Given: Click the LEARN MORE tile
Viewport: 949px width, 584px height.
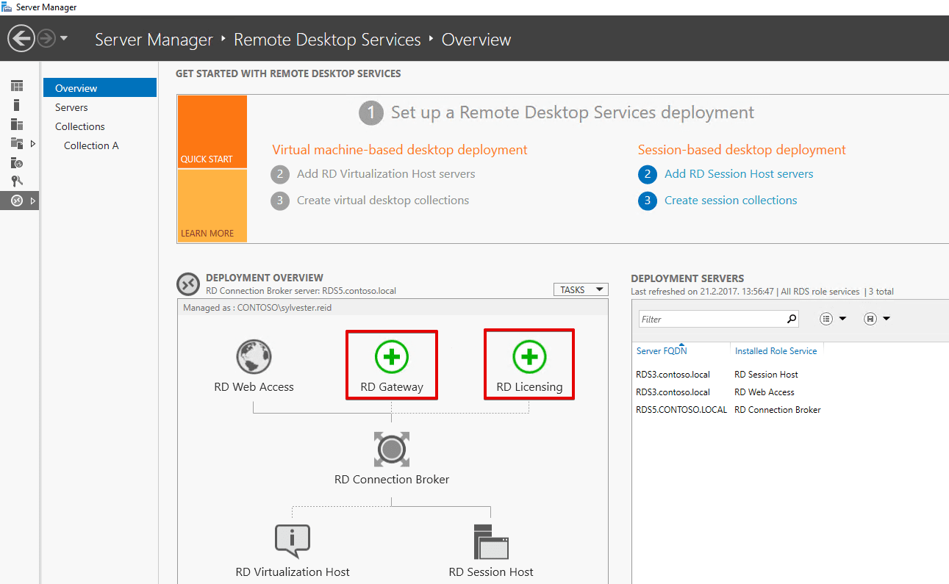Looking at the screenshot, I should (212, 206).
